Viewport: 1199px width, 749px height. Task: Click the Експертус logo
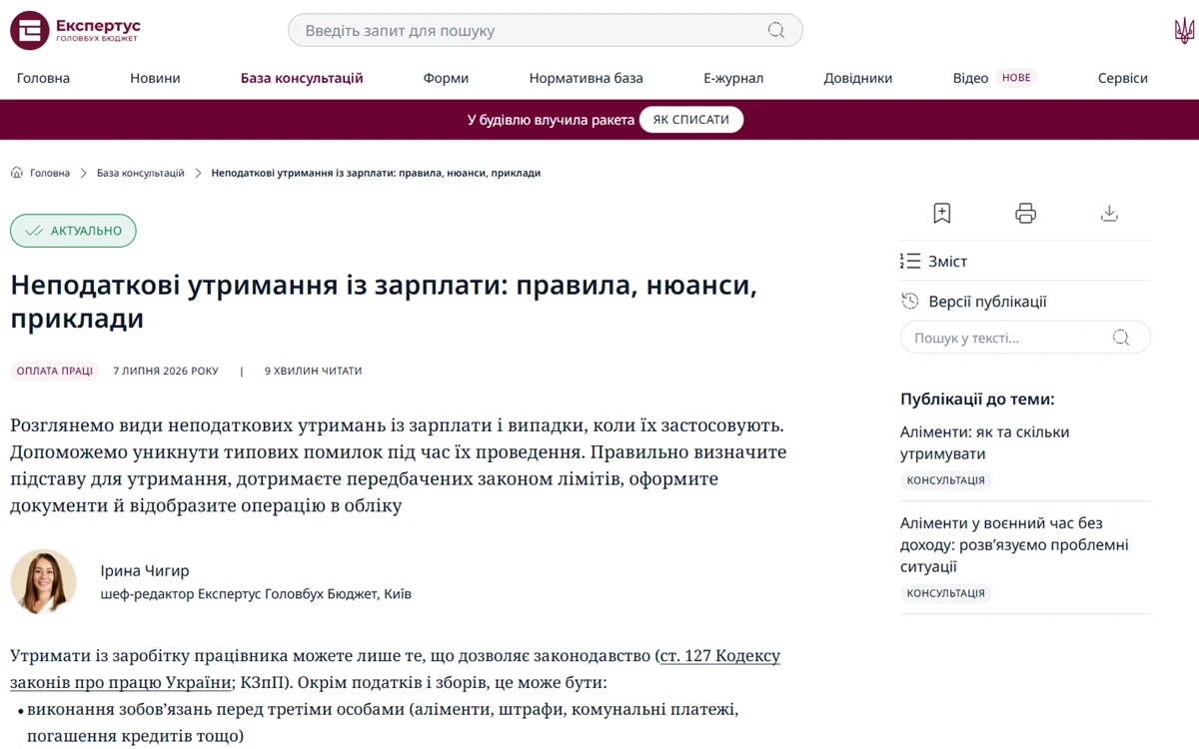[x=75, y=30]
